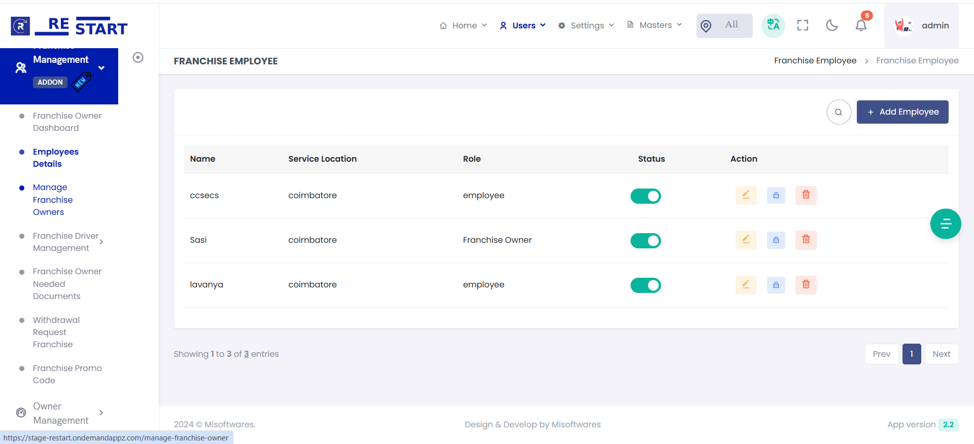The width and height of the screenshot is (974, 444).
Task: Turn off lavanya's status toggle
Action: pyautogui.click(x=645, y=285)
